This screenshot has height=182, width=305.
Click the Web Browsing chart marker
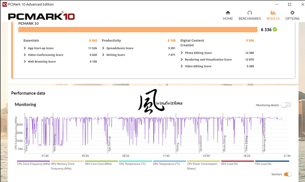coord(55,143)
